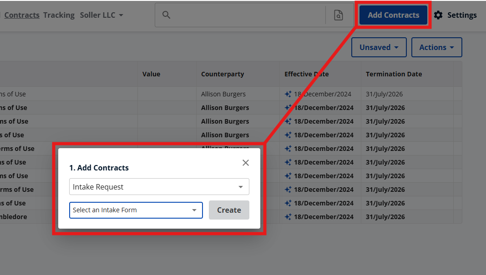Click the Settings gear icon

pos(438,15)
